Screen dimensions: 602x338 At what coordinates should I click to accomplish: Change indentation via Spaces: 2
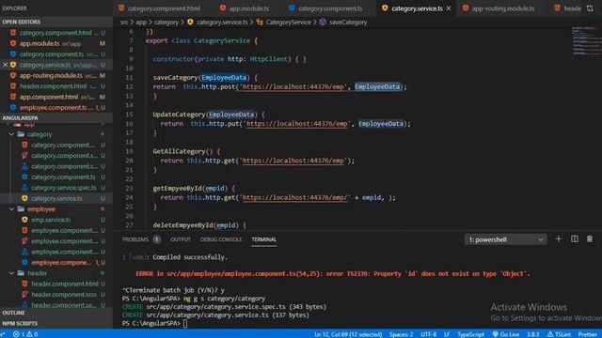tap(402, 334)
